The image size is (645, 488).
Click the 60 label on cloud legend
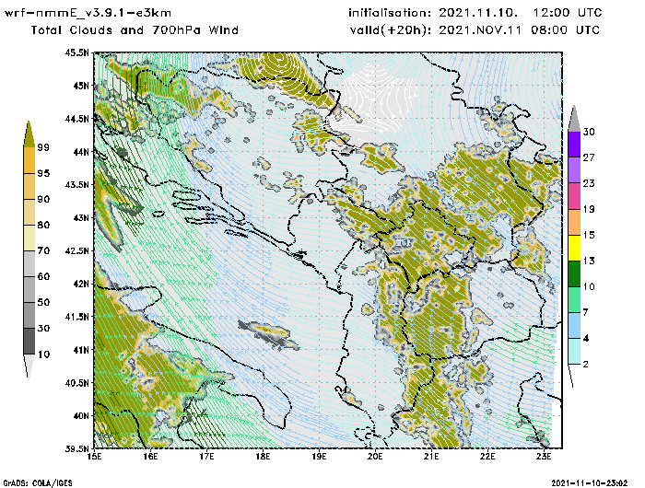pos(43,276)
